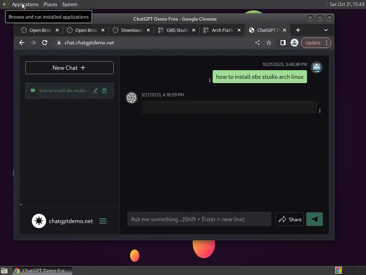Expand the tab search dropdown
This screenshot has height=275, width=366.
pyautogui.click(x=326, y=30)
